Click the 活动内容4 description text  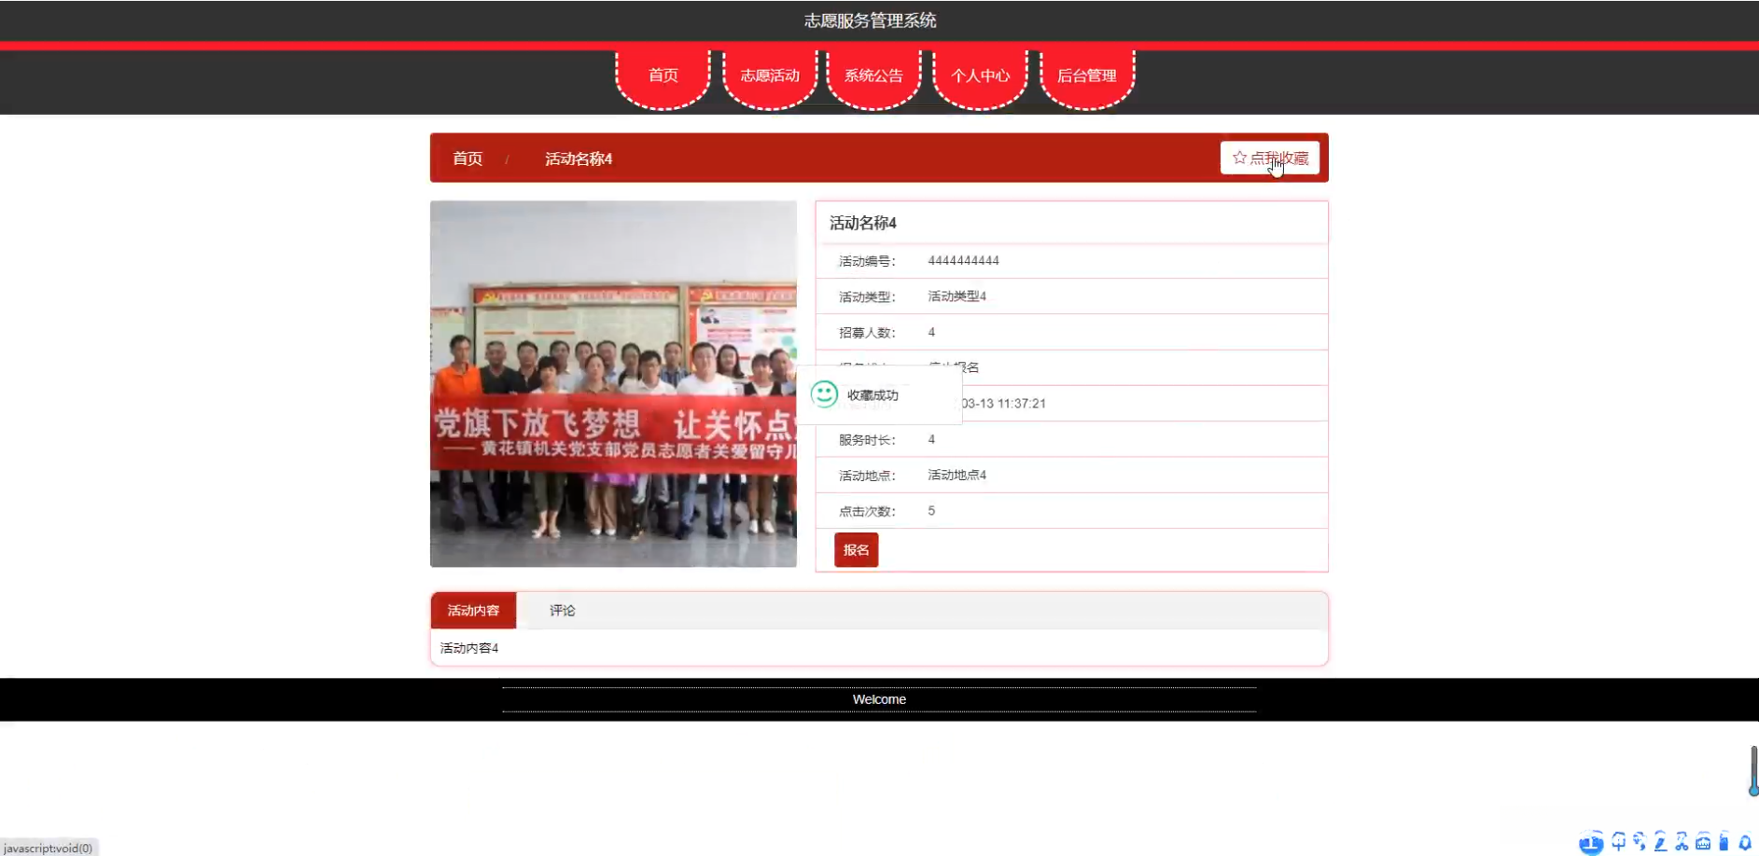pyautogui.click(x=469, y=648)
